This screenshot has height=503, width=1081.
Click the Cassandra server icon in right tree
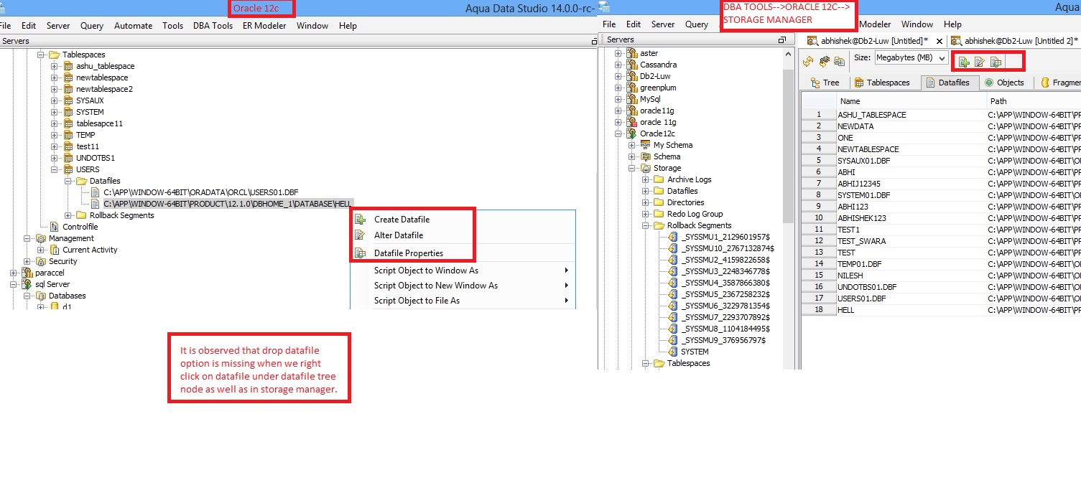click(x=632, y=65)
